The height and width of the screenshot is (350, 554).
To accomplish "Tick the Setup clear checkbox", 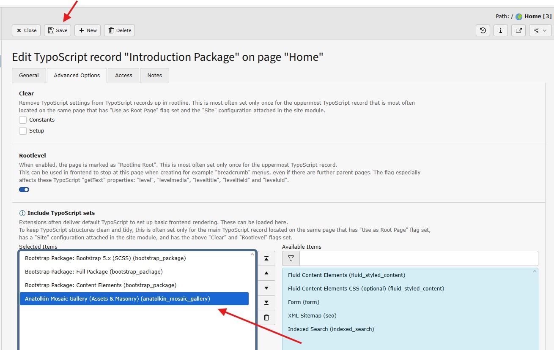I will (23, 131).
